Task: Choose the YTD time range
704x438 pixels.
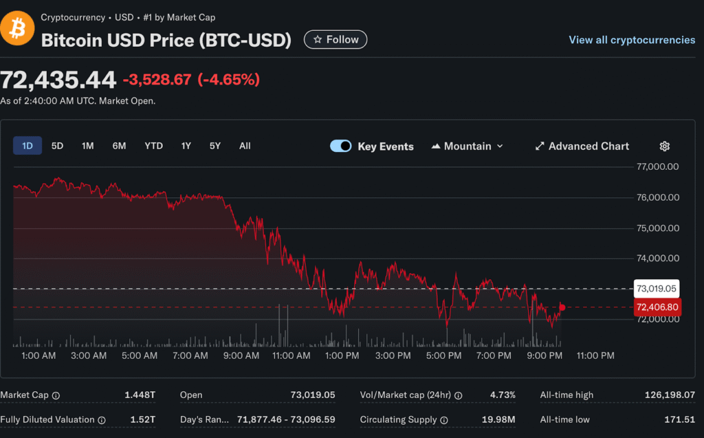Action: (153, 146)
